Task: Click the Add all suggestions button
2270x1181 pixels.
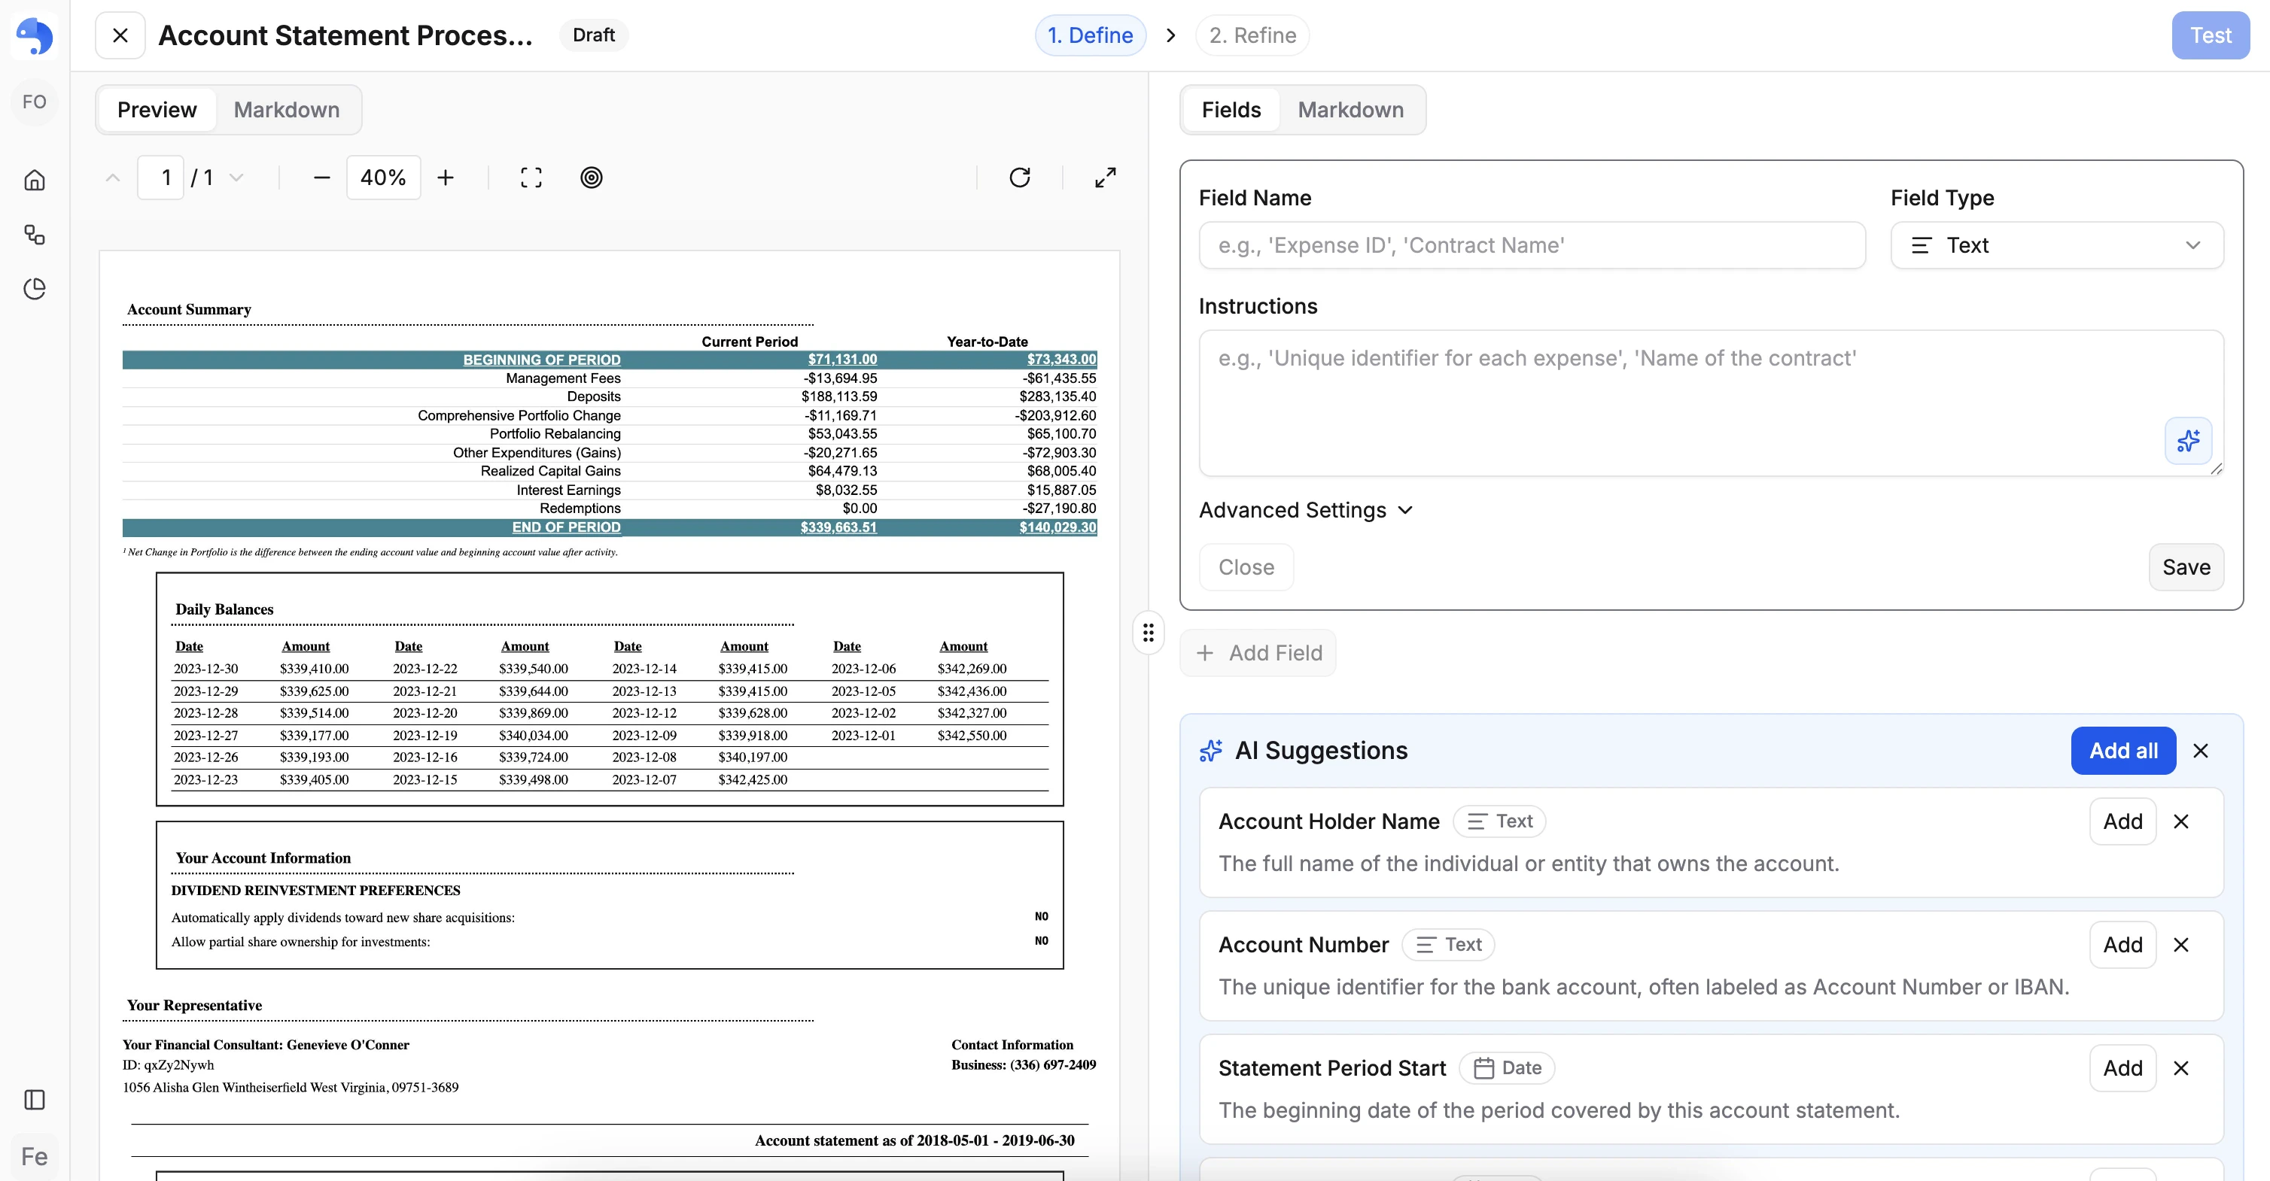Action: pos(2122,751)
